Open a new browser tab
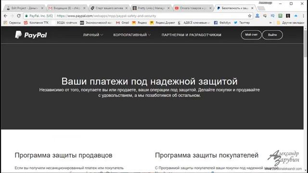This screenshot has height=173, width=308. pos(261,8)
